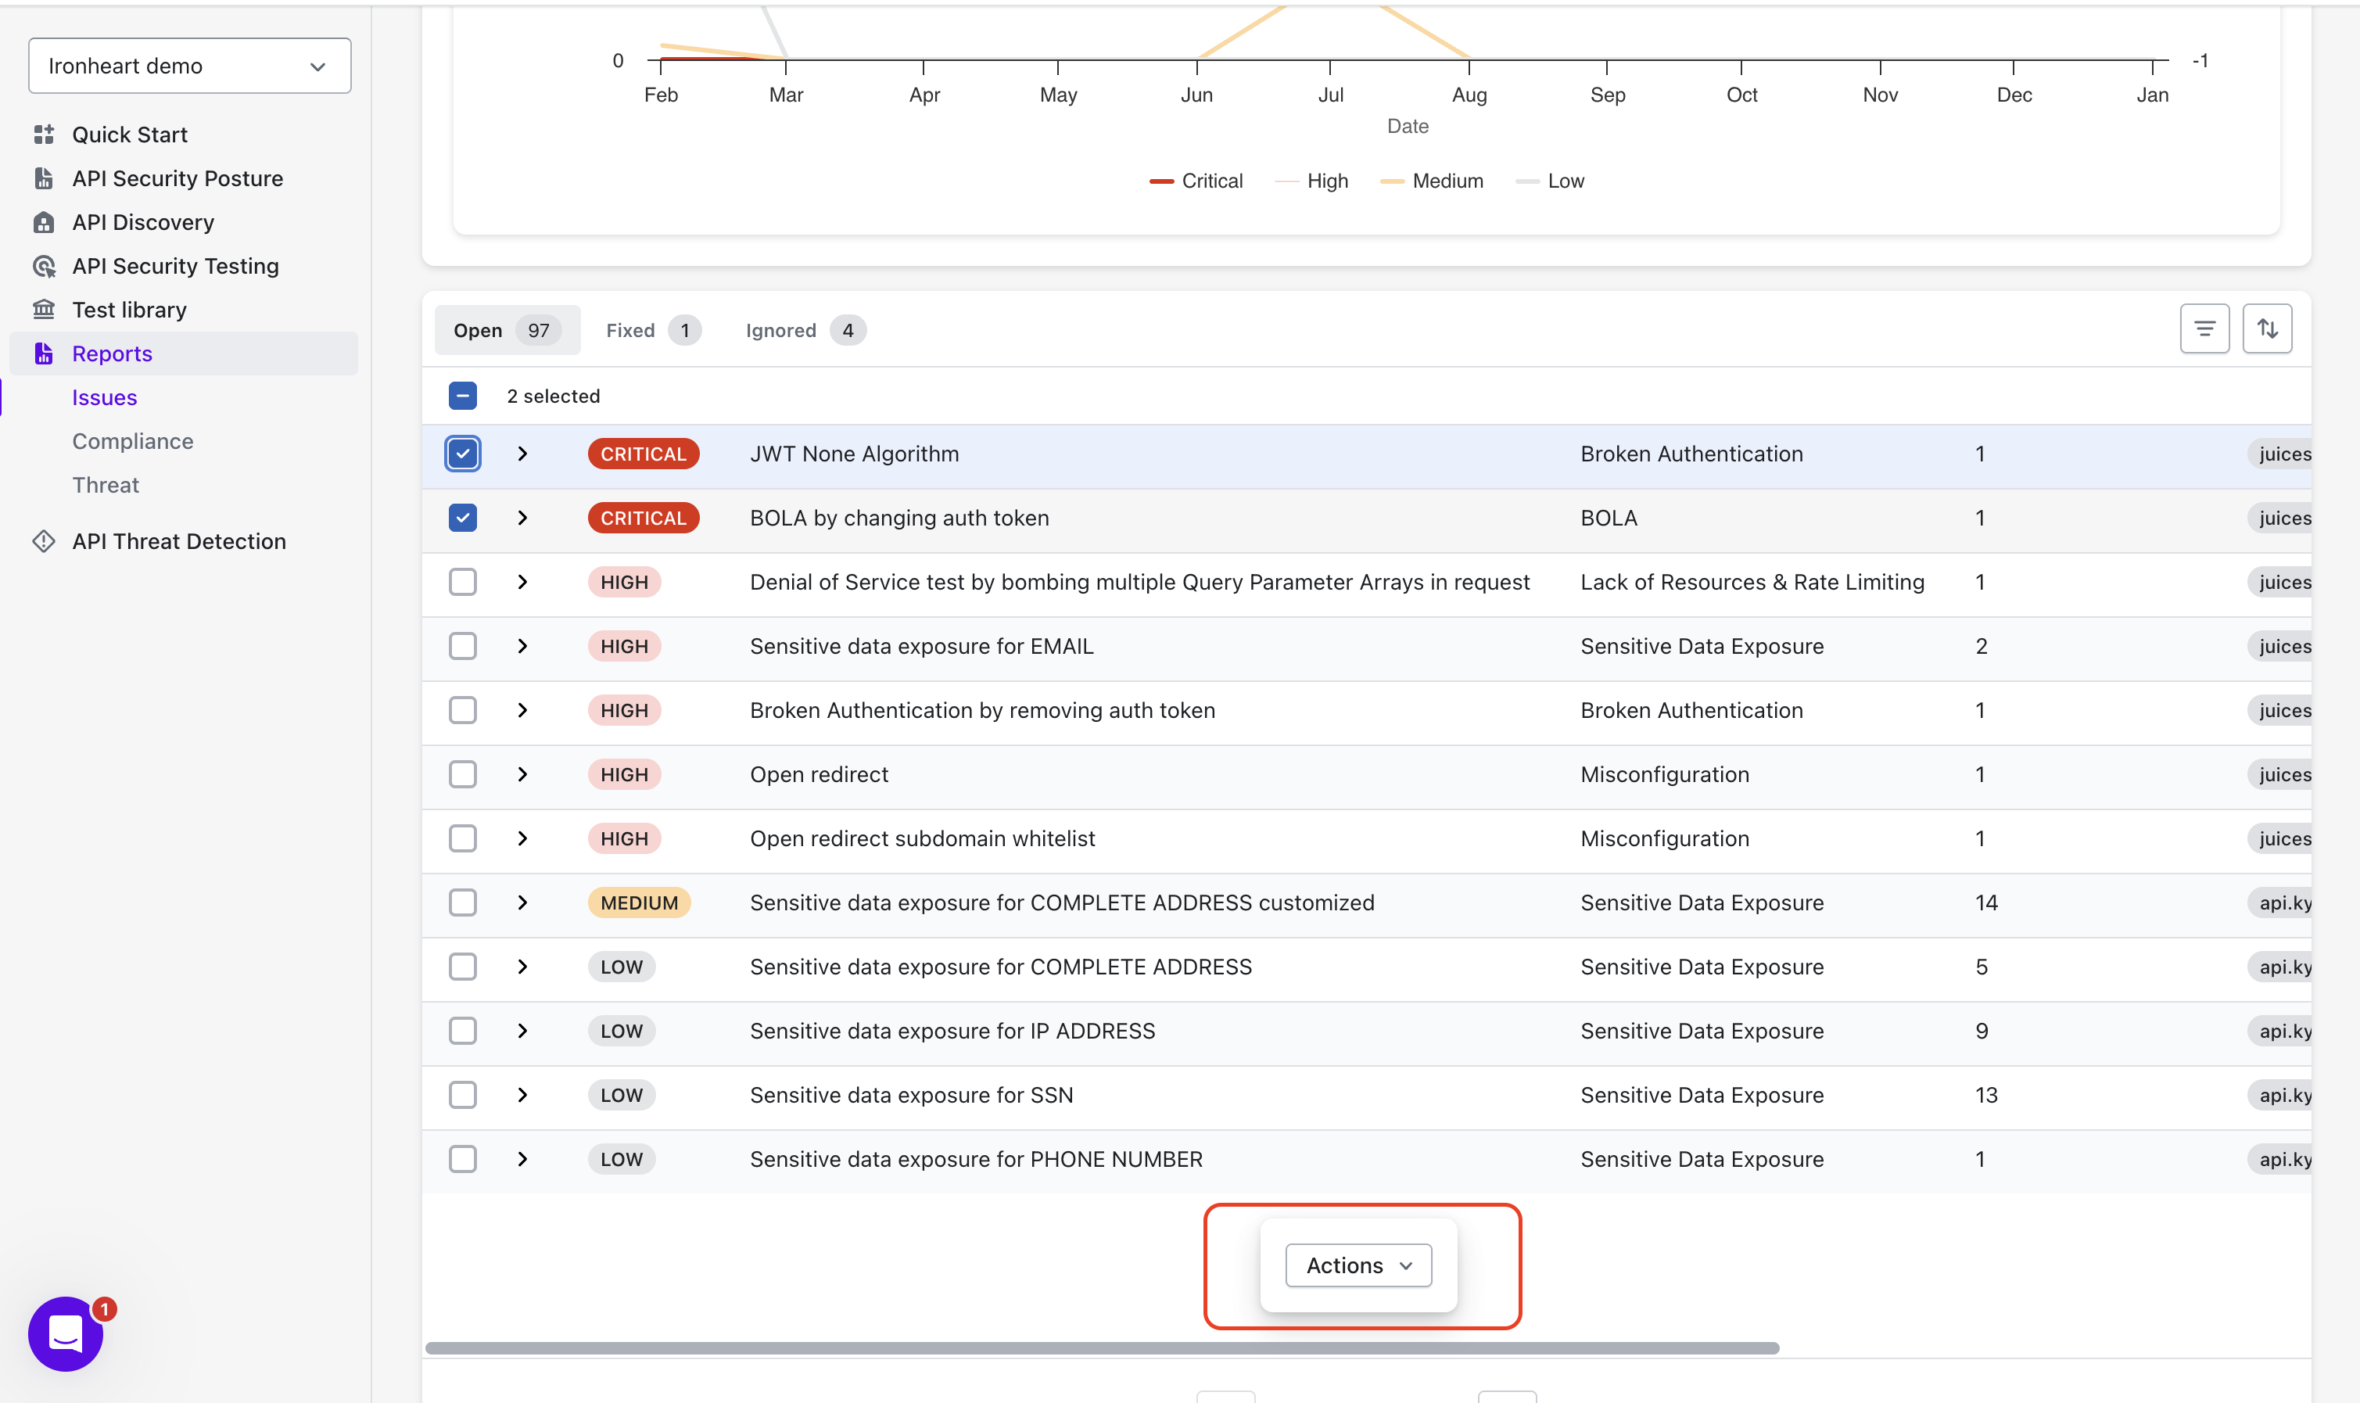This screenshot has width=2360, height=1403.
Task: Uncheck the JWT None Algorithm checkbox
Action: point(462,454)
